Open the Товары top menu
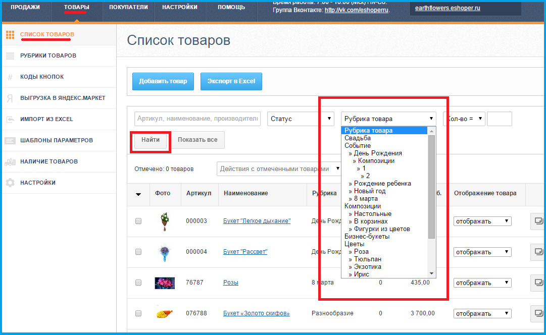546x335 pixels. point(77,7)
